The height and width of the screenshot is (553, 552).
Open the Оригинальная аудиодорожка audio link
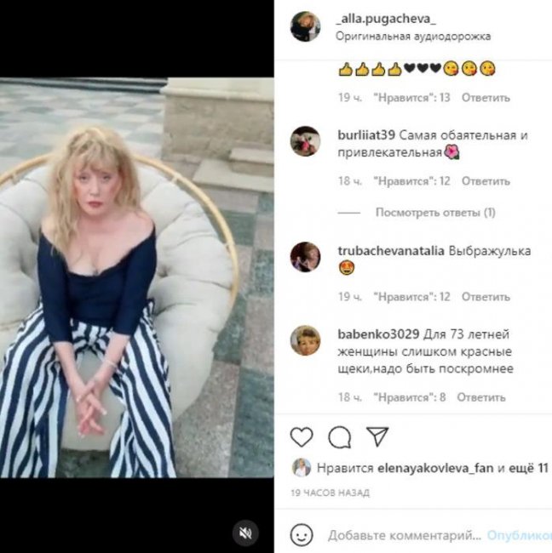[x=413, y=36]
